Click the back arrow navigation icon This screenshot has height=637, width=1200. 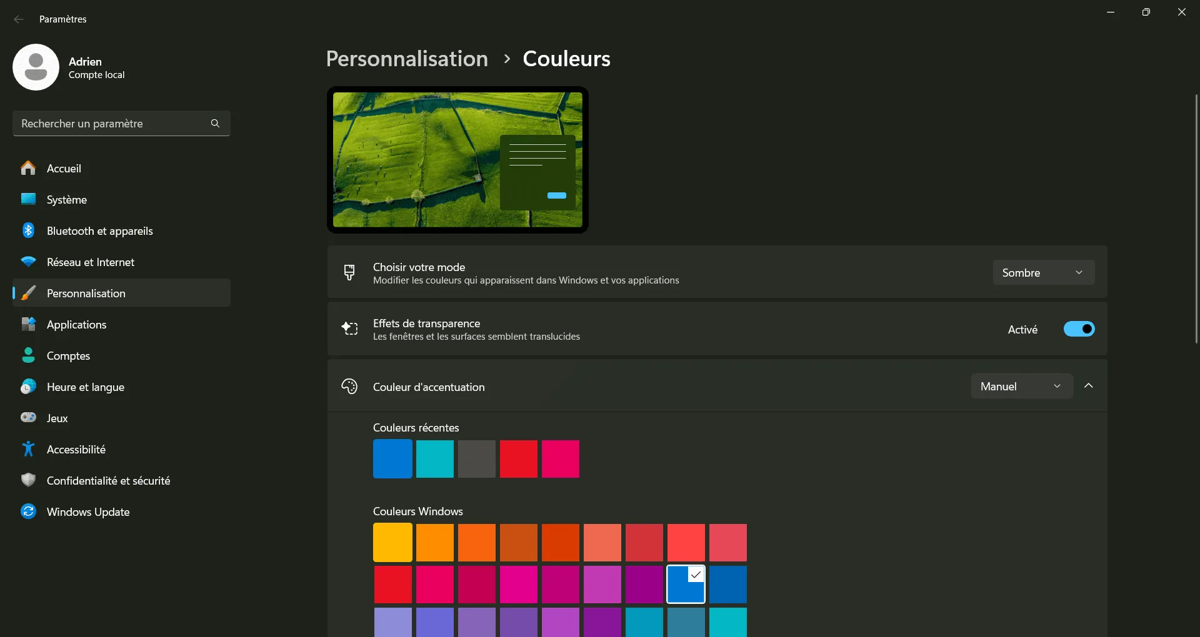(19, 19)
